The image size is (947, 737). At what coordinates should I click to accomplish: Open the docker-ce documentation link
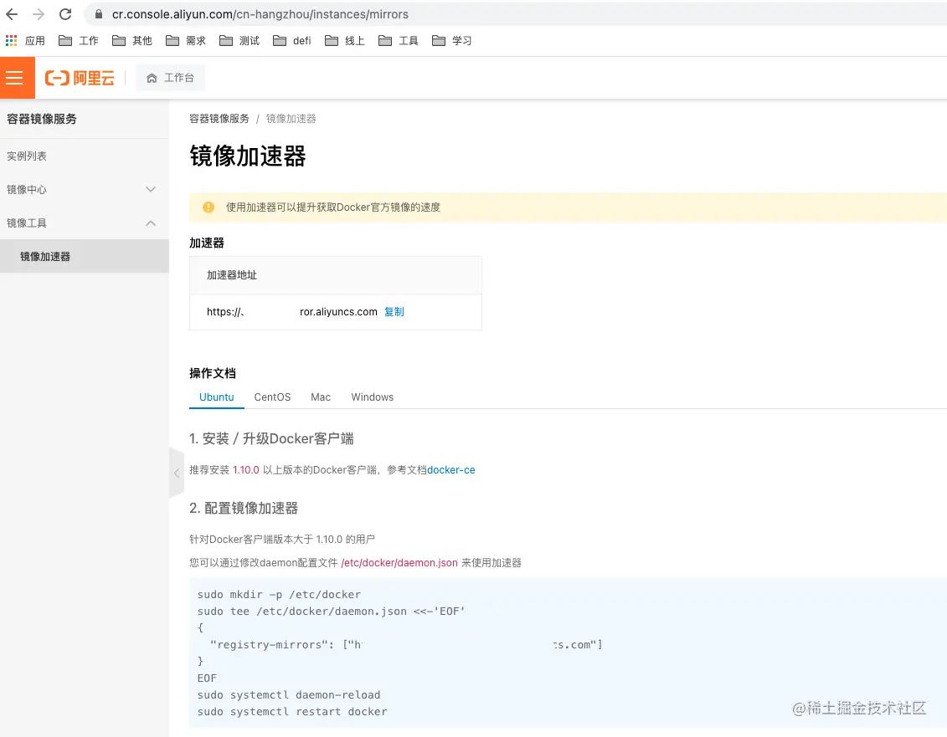451,469
